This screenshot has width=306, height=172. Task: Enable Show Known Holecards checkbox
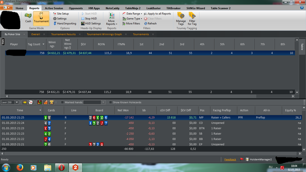tap(111, 102)
